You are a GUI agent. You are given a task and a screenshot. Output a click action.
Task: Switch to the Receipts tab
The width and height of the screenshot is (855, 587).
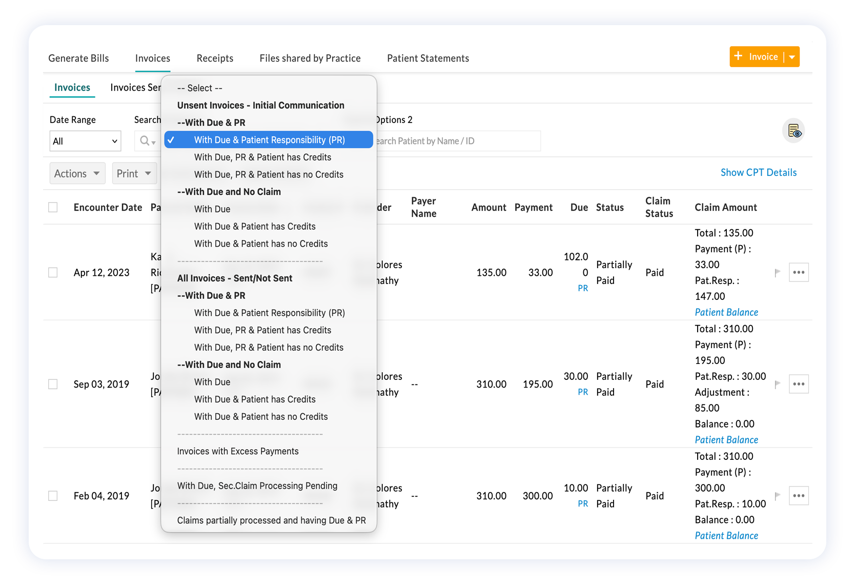click(x=215, y=58)
